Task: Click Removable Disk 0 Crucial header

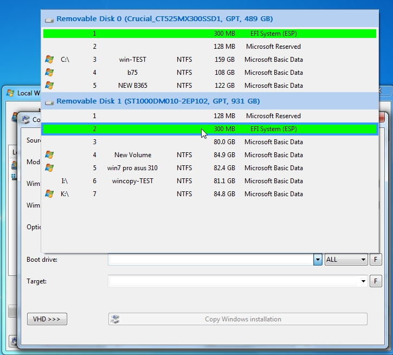Action: [x=210, y=19]
